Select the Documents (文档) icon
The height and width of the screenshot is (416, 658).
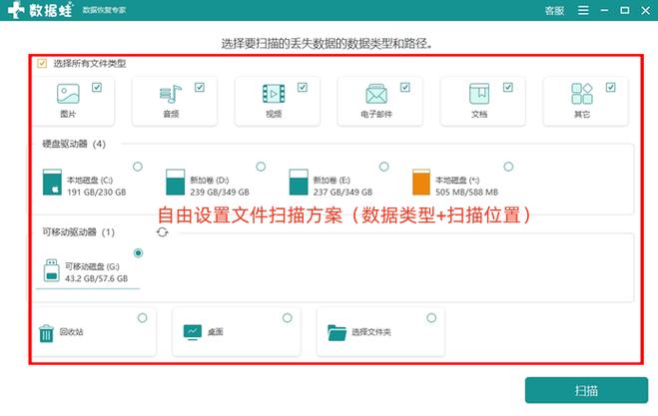point(478,95)
